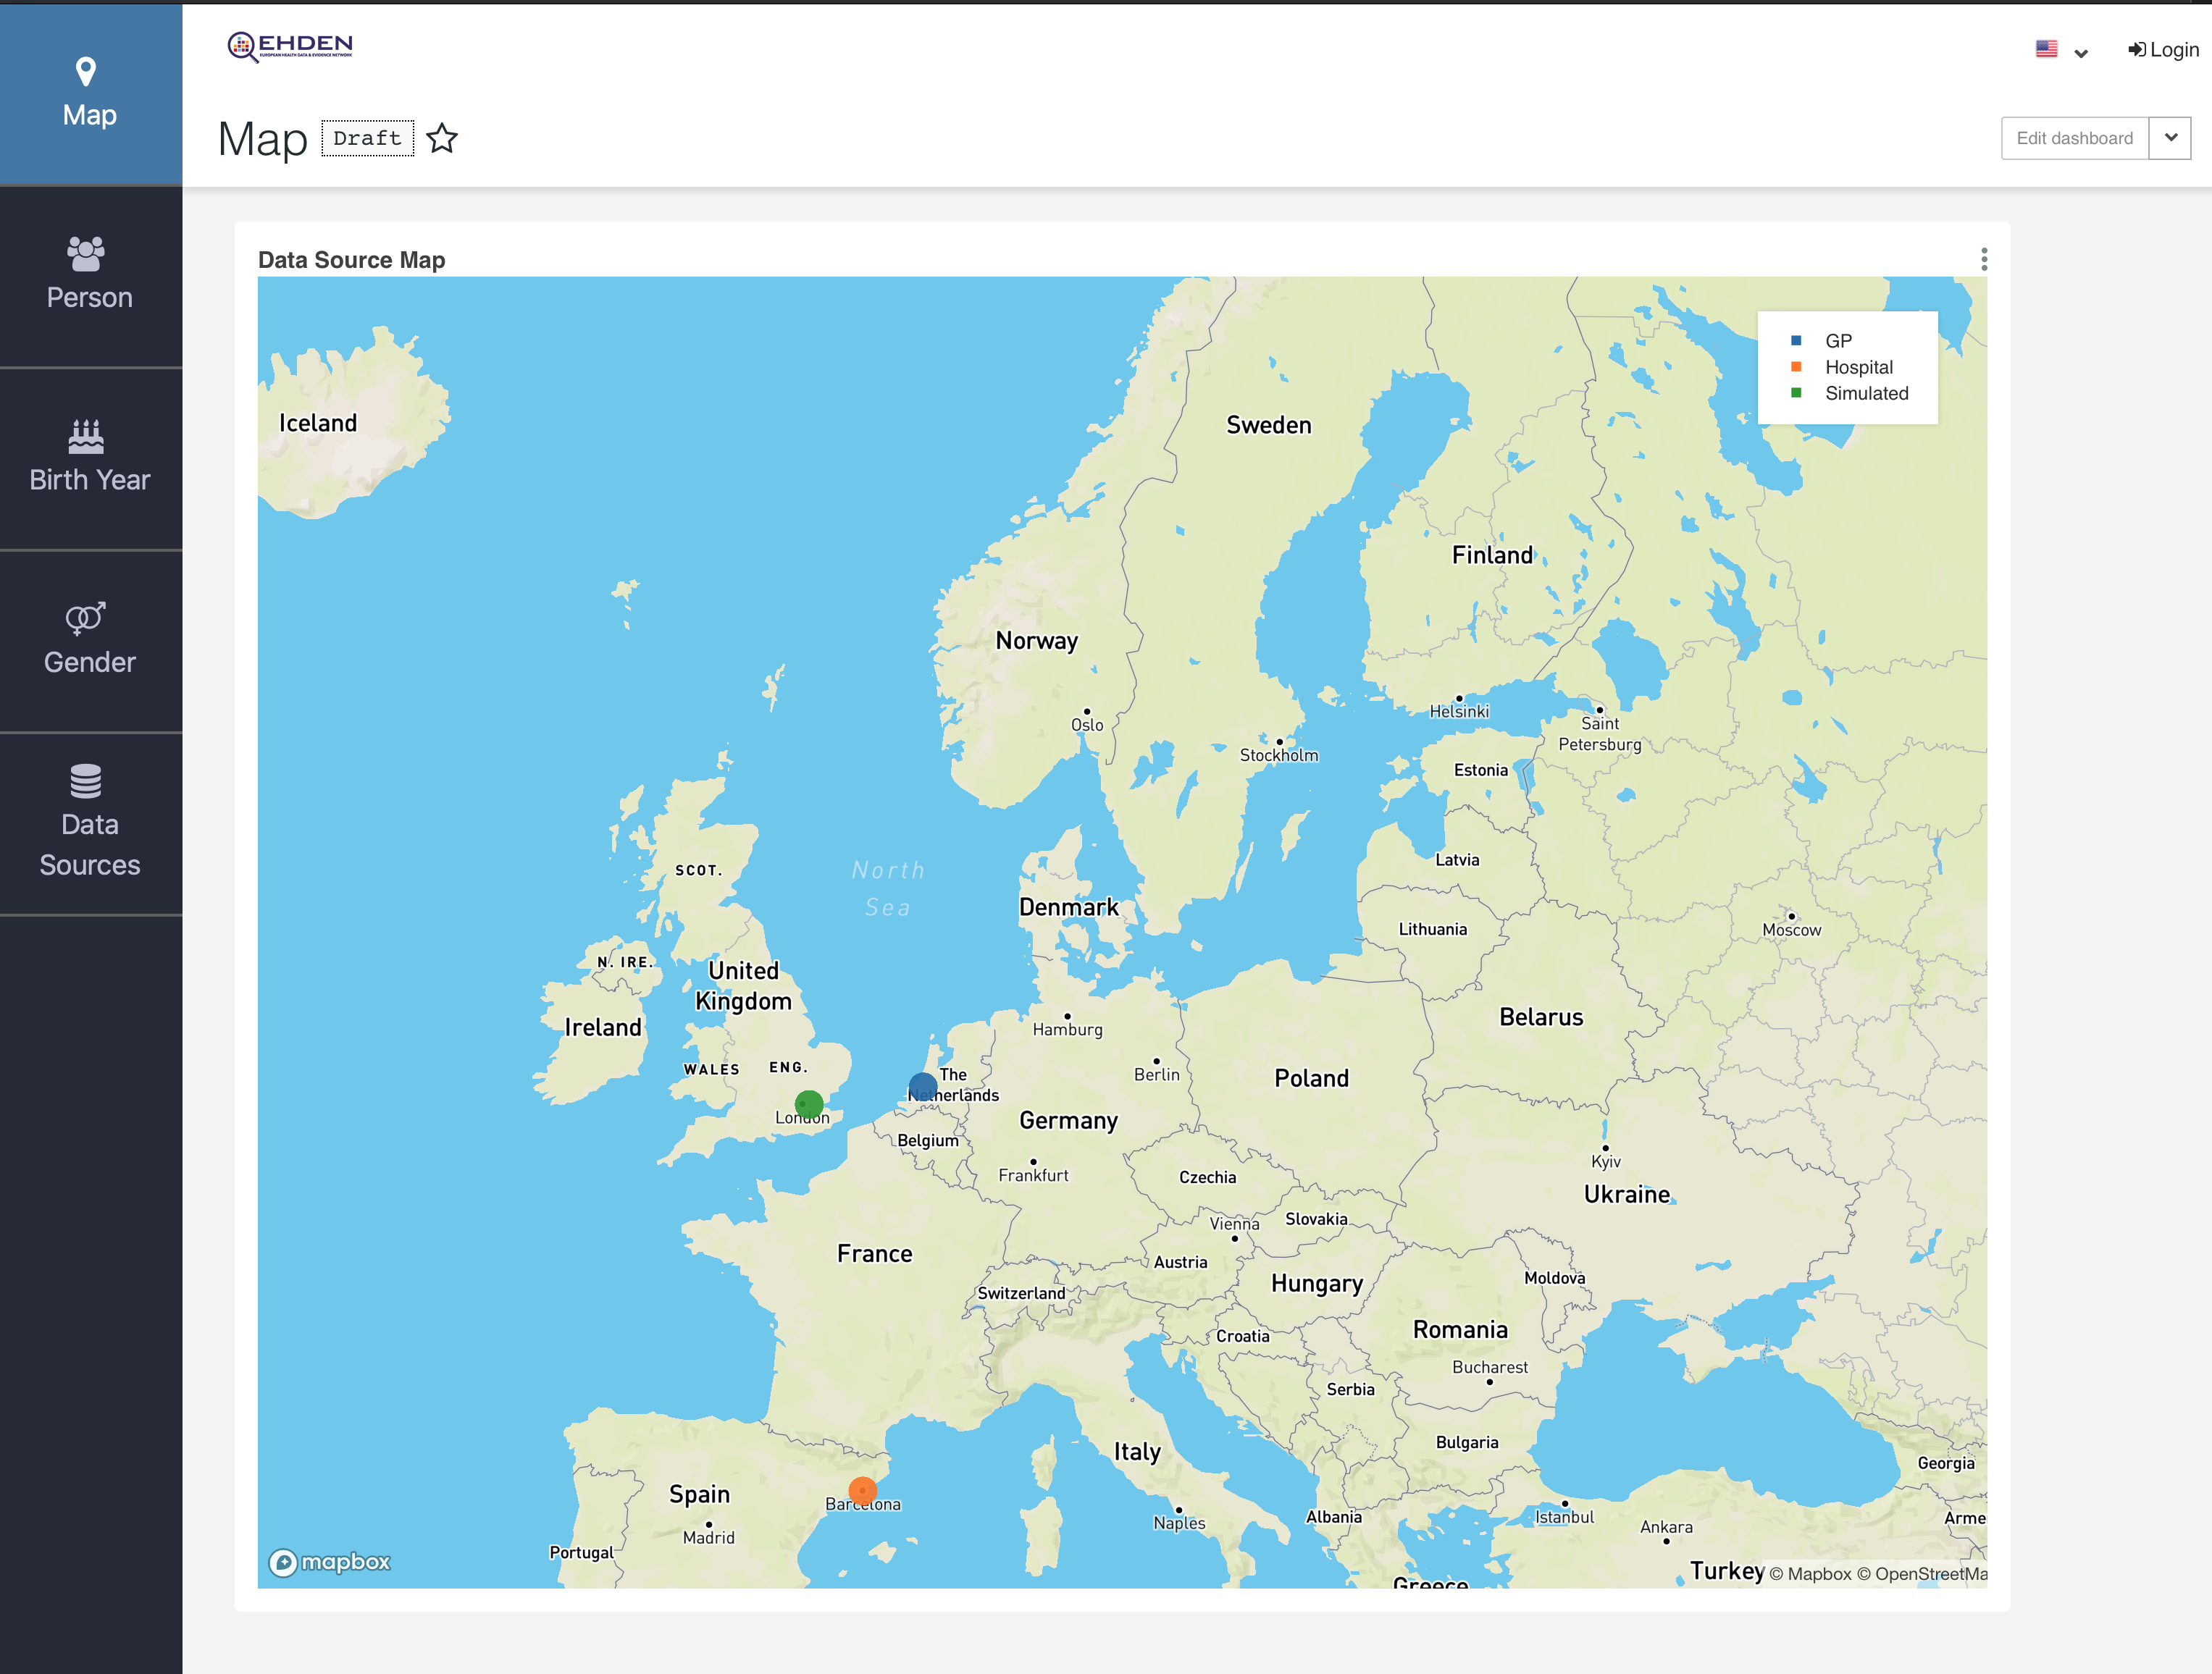The width and height of the screenshot is (2212, 1674).
Task: Expand the Edit dashboard dropdown arrow
Action: (2171, 137)
